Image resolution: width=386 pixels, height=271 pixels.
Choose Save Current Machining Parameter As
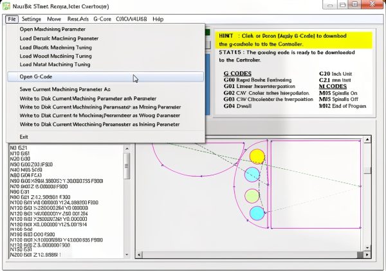click(106, 89)
